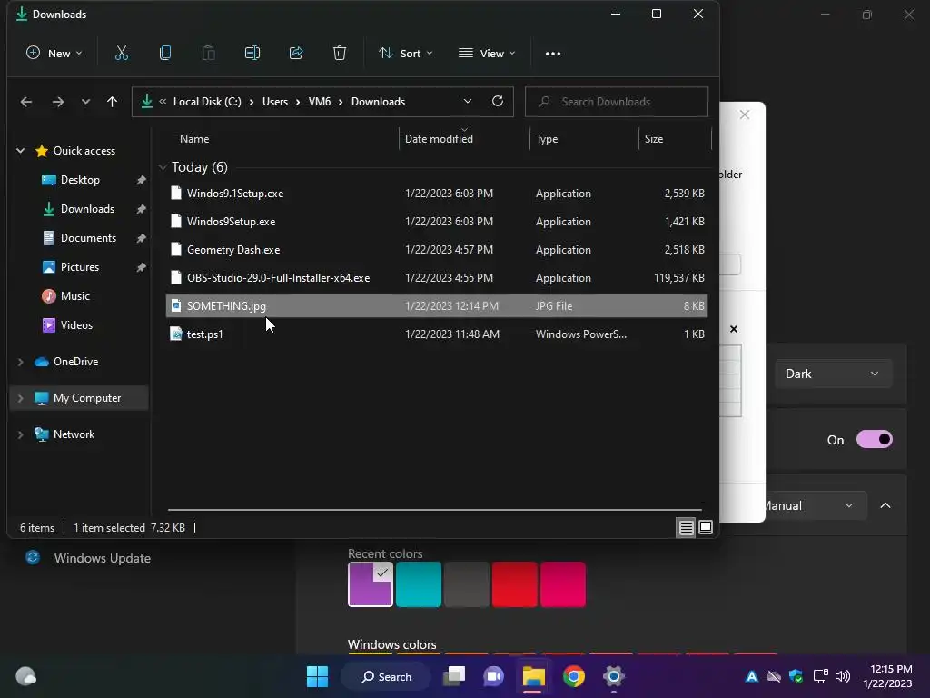Open the Dark mode dropdown in Settings

coord(833,374)
